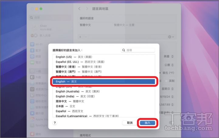Image resolution: width=219 pixels, height=138 pixels.
Task: Select the 華氏 (°F) temperature option
Action: (x=167, y=73)
